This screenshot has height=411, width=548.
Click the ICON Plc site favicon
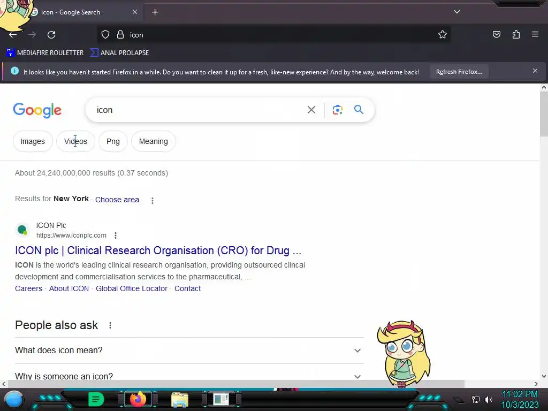[x=22, y=230]
